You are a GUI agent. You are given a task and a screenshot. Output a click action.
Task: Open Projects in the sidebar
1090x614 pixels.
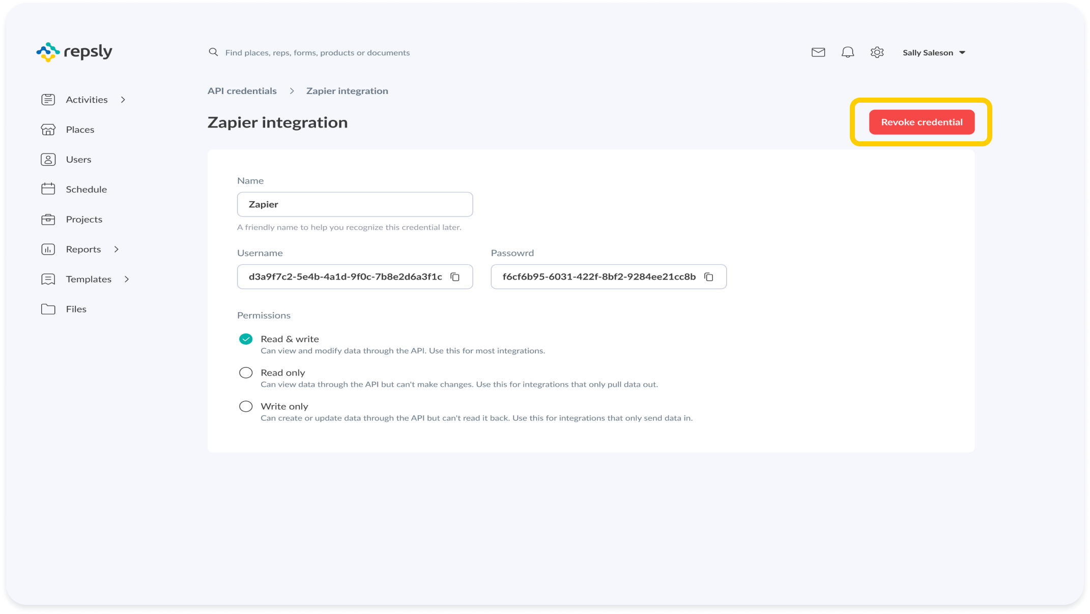[84, 219]
